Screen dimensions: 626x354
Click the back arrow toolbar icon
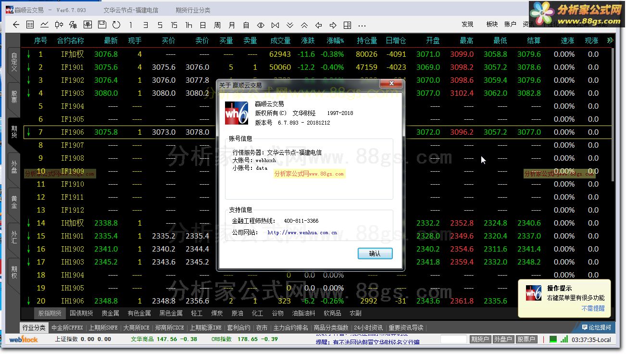pyautogui.click(x=16, y=25)
